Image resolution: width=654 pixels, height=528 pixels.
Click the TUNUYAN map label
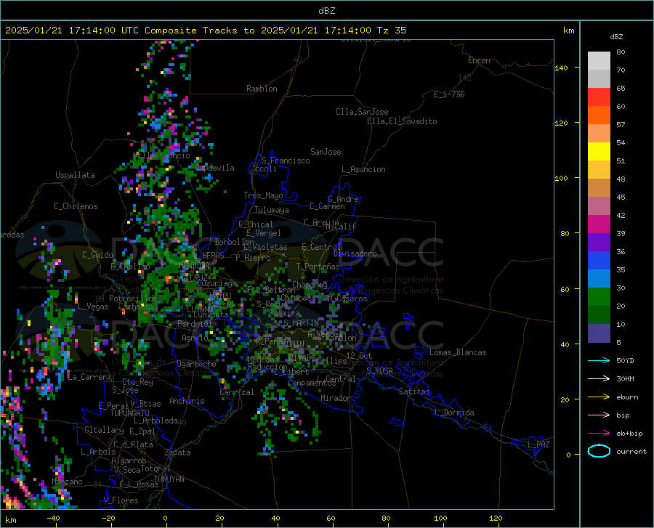coord(169,479)
